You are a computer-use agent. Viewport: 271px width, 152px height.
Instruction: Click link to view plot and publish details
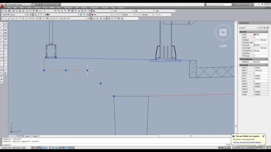click(x=247, y=142)
